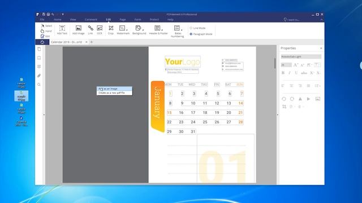The height and width of the screenshot is (203, 362).
Task: Justify text in Properties
Action: point(308,86)
